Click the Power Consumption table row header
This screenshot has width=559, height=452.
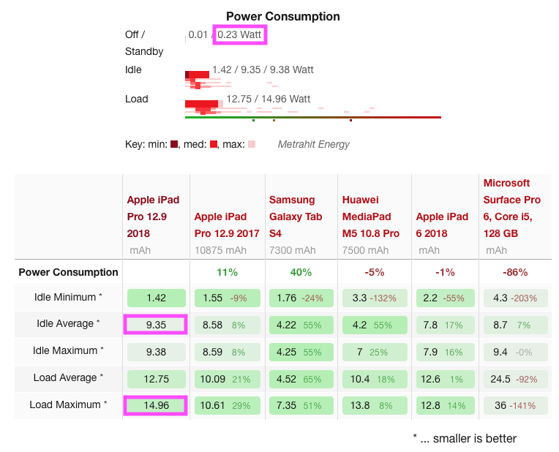tap(68, 272)
